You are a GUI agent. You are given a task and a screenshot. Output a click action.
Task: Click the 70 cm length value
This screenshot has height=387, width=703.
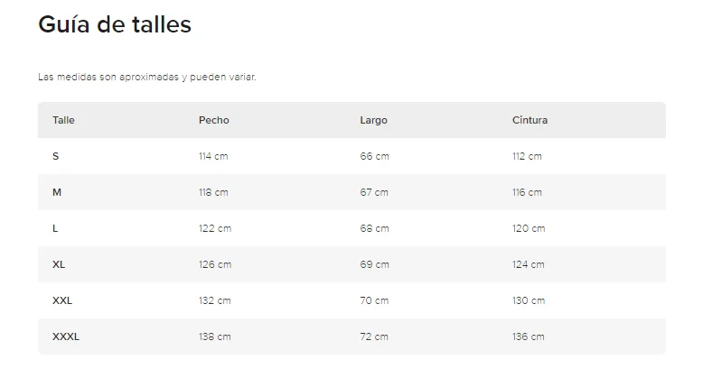(374, 300)
